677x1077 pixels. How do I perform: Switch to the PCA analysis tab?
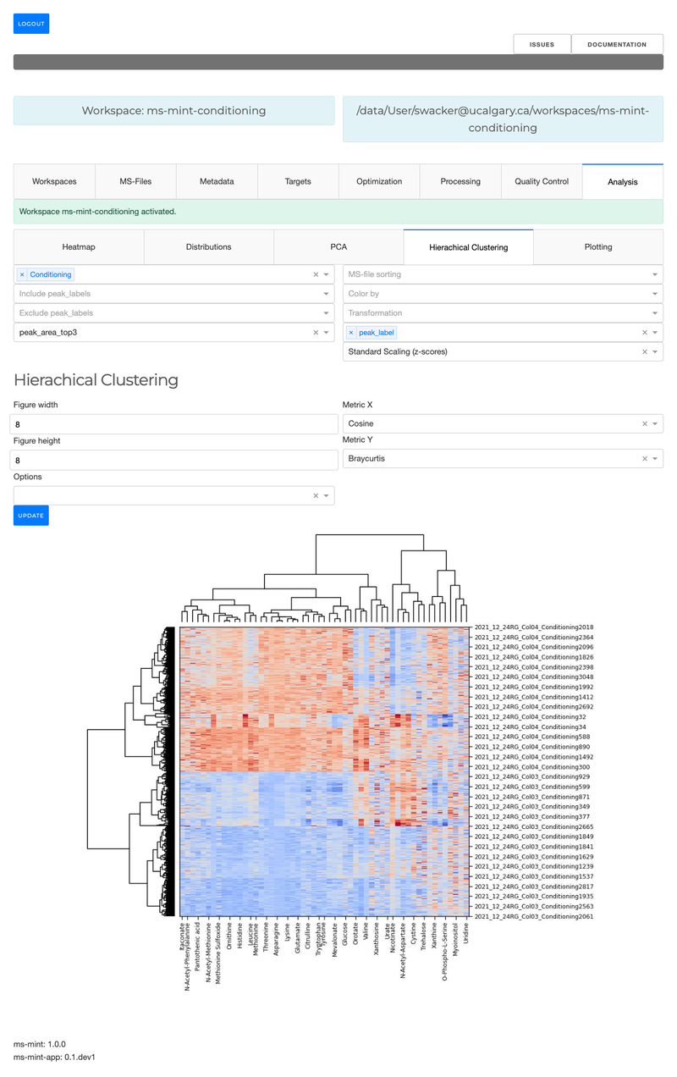pos(338,246)
